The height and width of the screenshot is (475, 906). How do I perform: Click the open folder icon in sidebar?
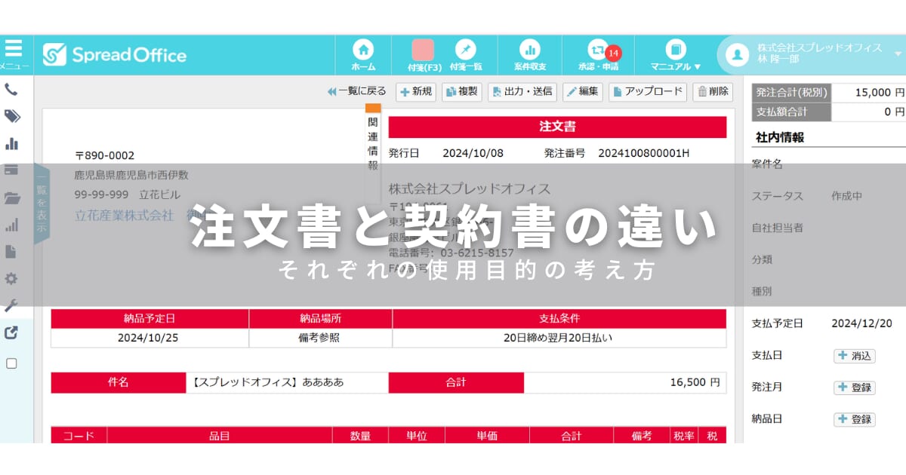(11, 198)
